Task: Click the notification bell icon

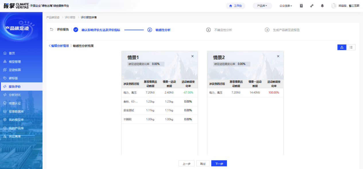Action: coord(322,6)
